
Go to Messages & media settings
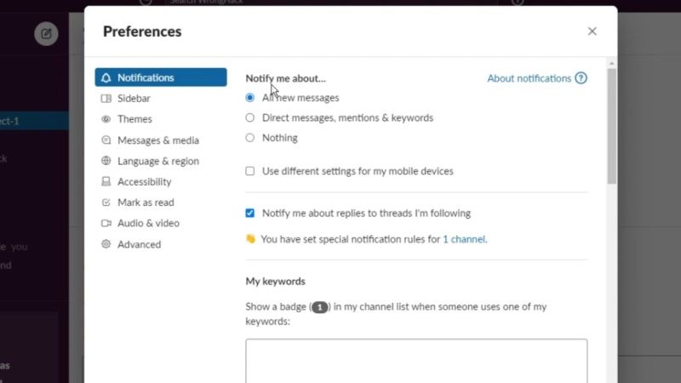pos(161,140)
